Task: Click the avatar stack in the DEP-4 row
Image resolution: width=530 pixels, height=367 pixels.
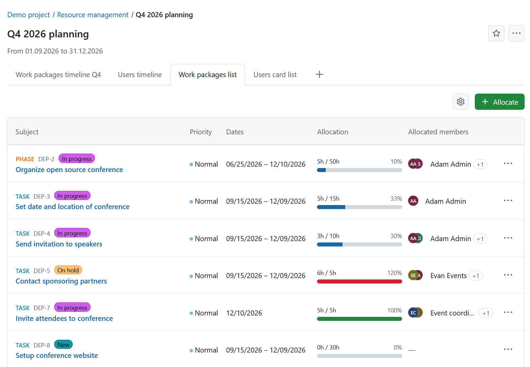Action: [415, 238]
